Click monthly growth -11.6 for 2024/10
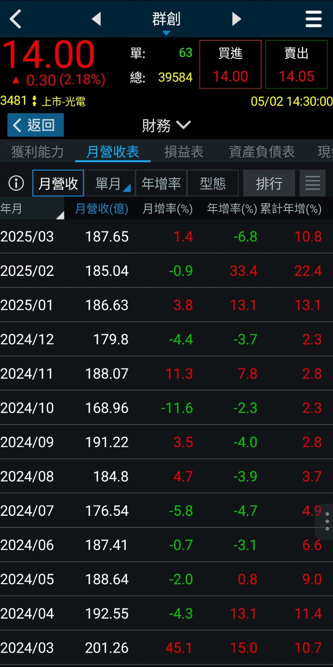 coord(177,408)
